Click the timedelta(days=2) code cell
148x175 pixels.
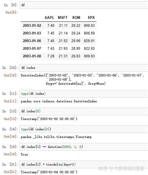[x=84, y=164]
